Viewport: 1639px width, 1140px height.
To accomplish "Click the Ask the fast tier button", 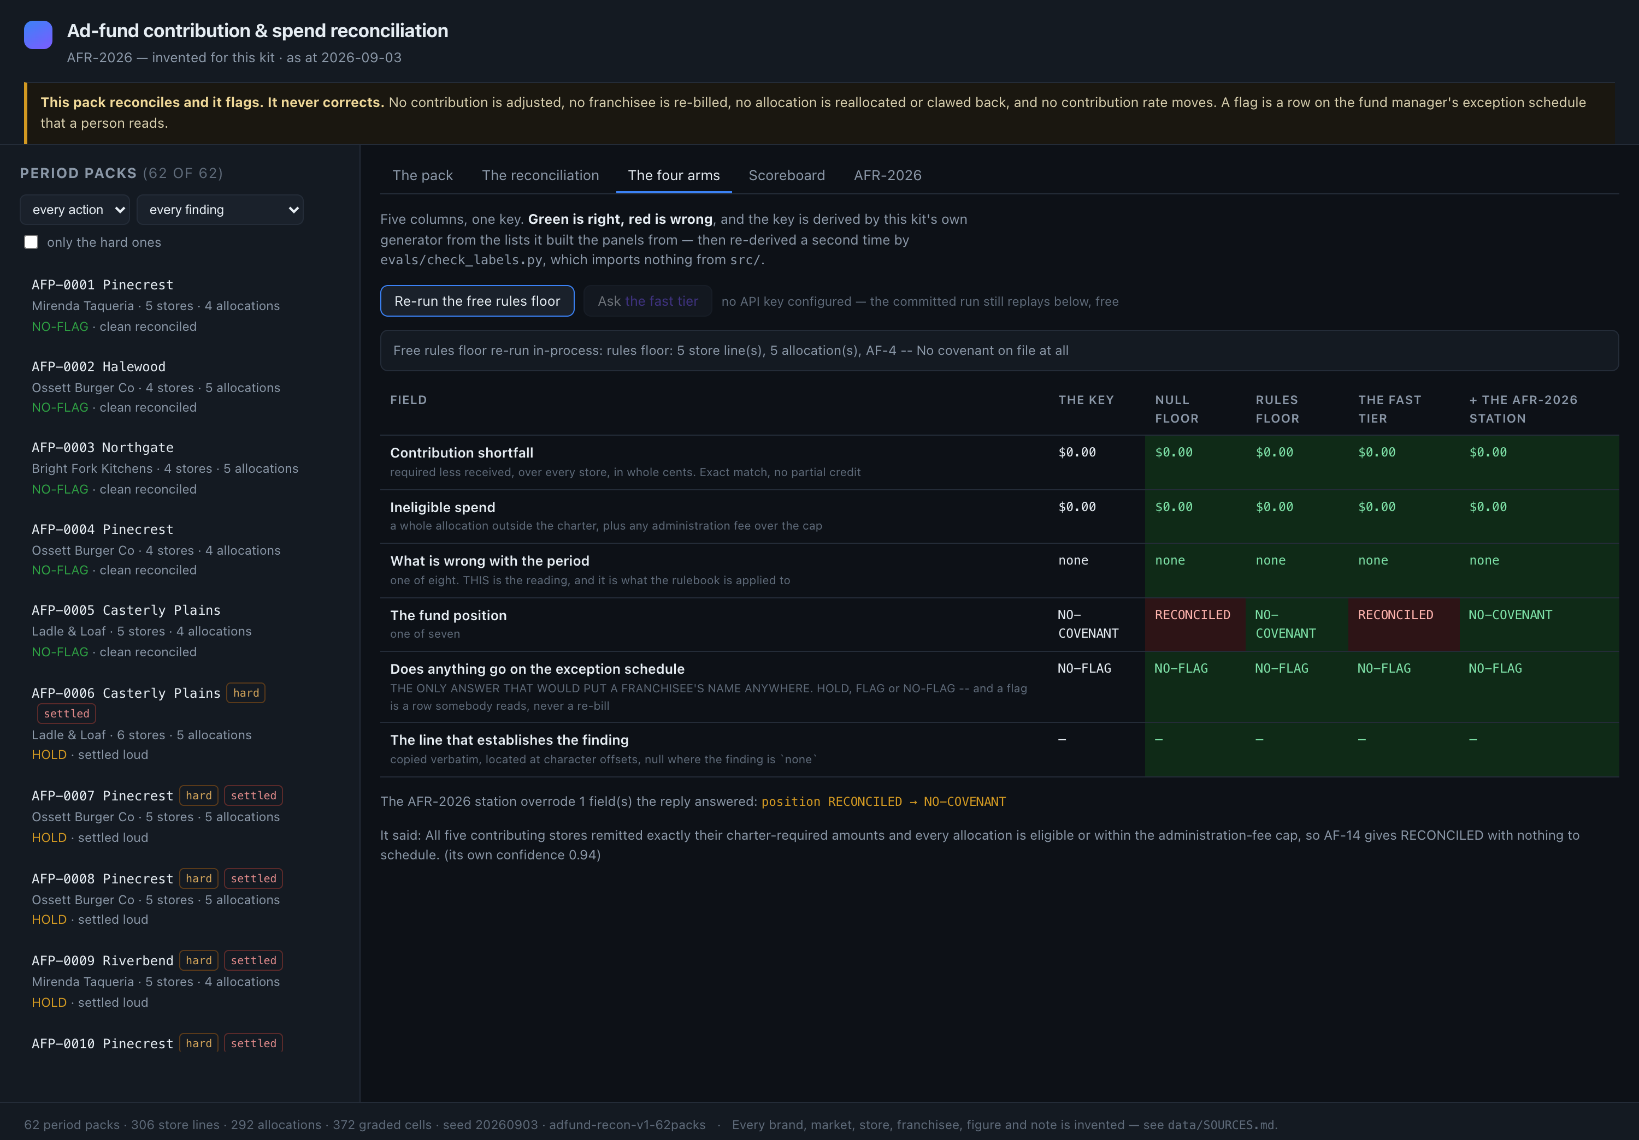I will coord(647,301).
